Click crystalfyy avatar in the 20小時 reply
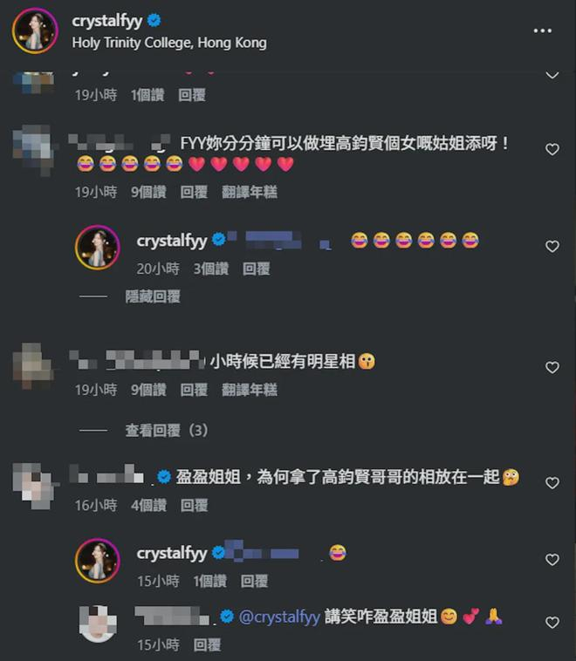 point(98,248)
